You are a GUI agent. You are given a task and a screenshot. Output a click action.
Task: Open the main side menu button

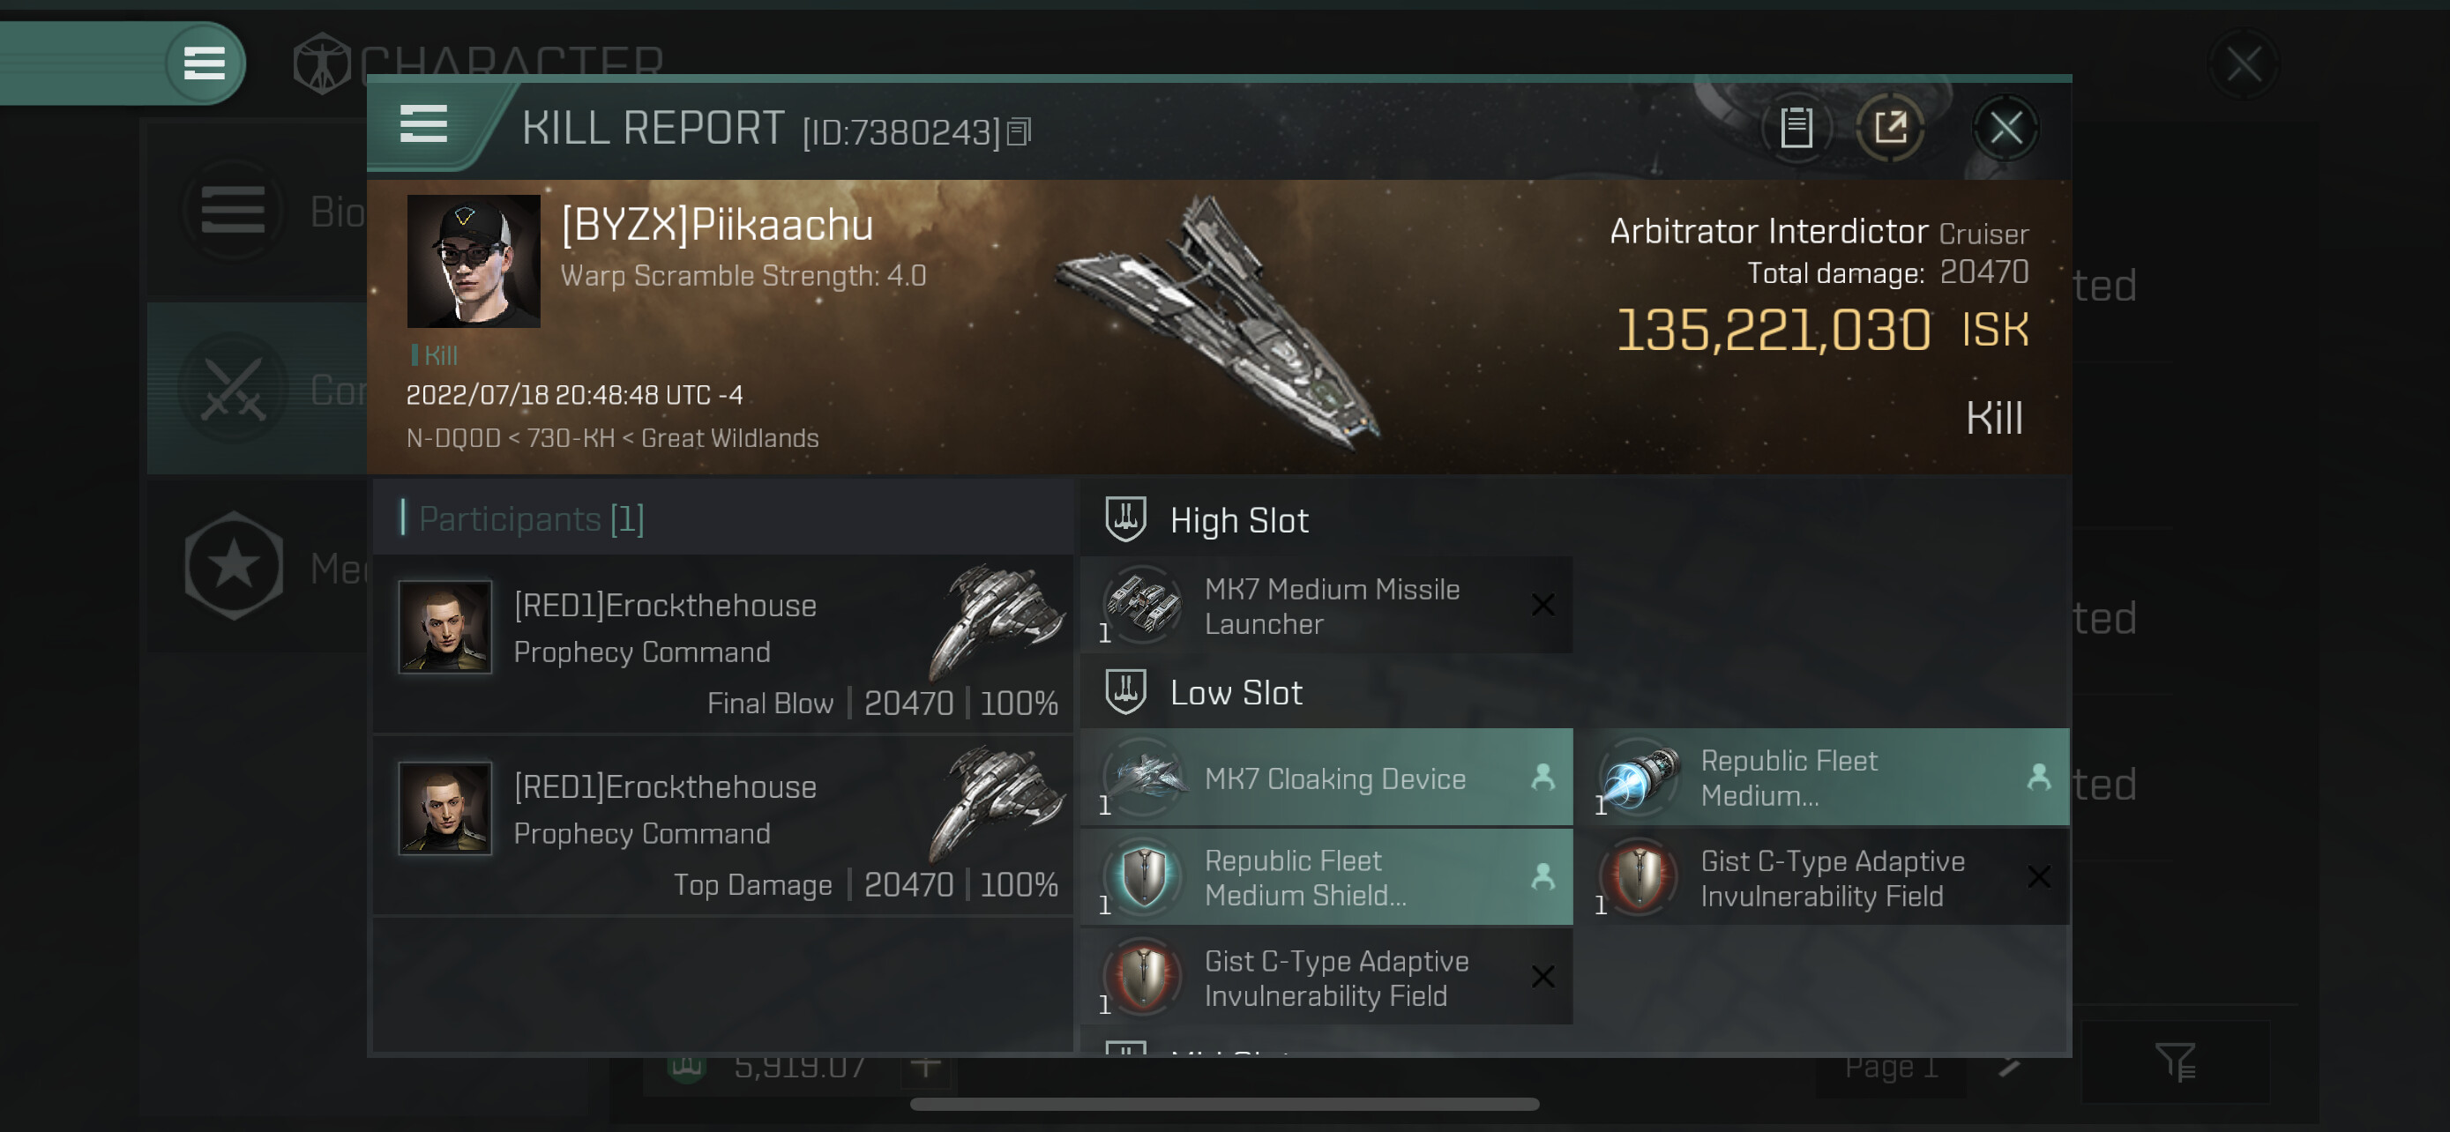click(x=204, y=63)
